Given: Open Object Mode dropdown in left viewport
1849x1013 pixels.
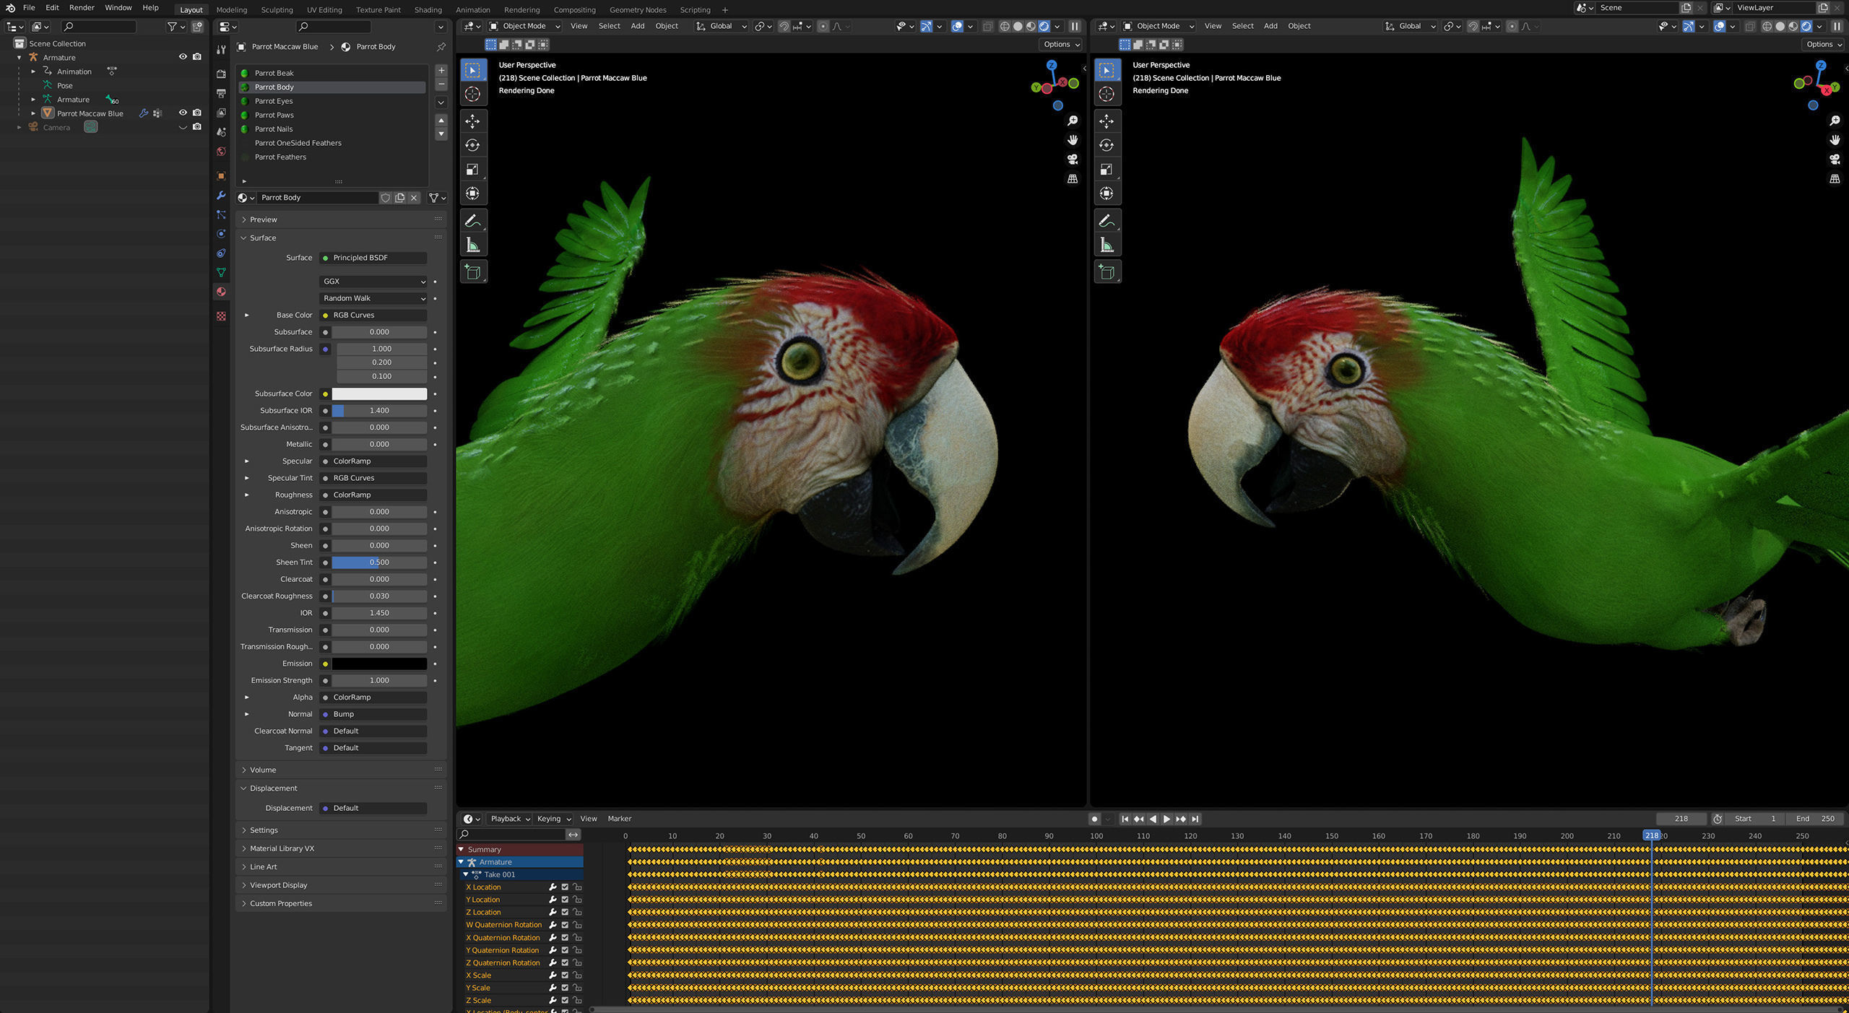Looking at the screenshot, I should coord(525,26).
